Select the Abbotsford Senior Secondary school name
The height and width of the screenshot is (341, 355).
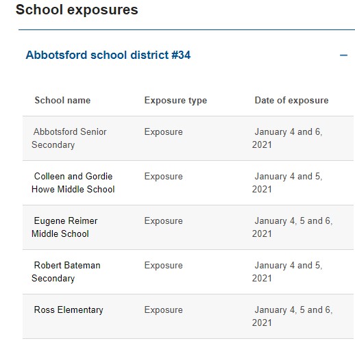tap(69, 138)
